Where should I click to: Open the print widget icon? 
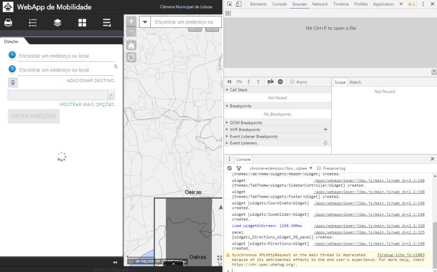click(x=8, y=22)
